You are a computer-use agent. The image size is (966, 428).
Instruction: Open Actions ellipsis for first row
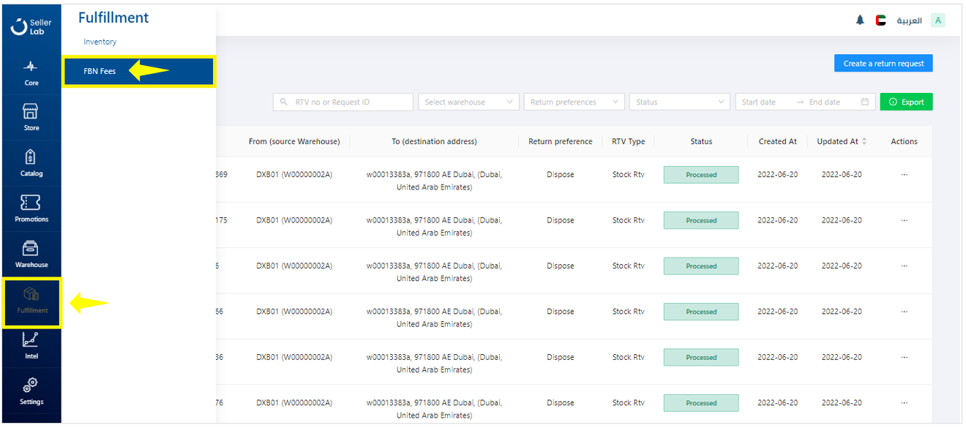click(x=904, y=175)
